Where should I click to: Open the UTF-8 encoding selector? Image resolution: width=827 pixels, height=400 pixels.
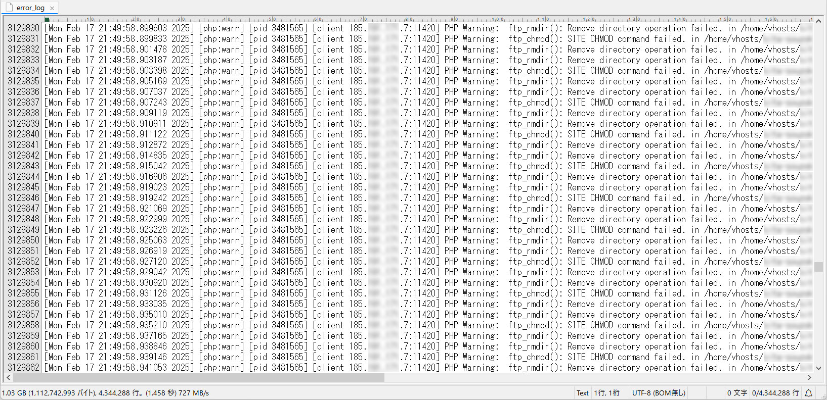pyautogui.click(x=659, y=393)
